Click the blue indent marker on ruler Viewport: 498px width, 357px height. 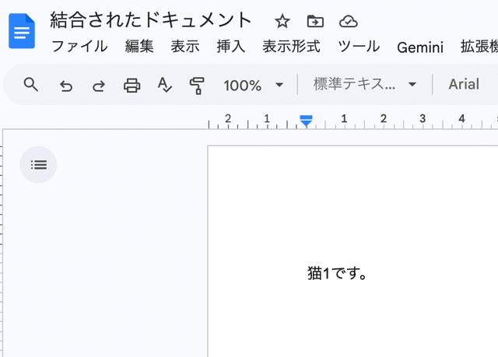click(x=306, y=121)
